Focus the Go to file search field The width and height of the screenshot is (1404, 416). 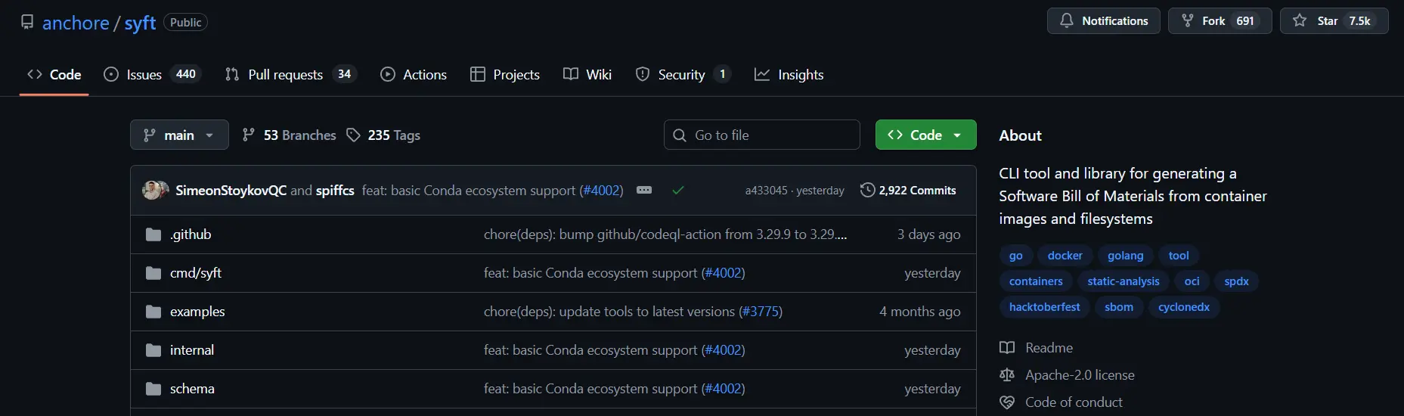(762, 135)
